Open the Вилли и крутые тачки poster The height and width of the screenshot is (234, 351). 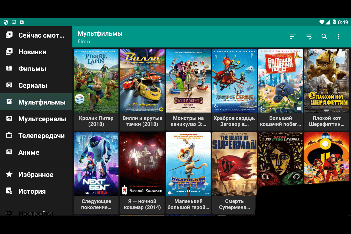pyautogui.click(x=142, y=81)
